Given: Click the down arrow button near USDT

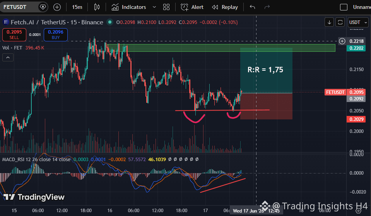Looking at the screenshot, I should (x=329, y=22).
